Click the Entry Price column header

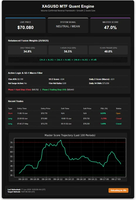click(x=46, y=109)
